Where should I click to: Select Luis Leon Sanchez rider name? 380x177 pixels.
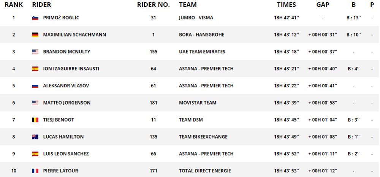pyautogui.click(x=66, y=154)
